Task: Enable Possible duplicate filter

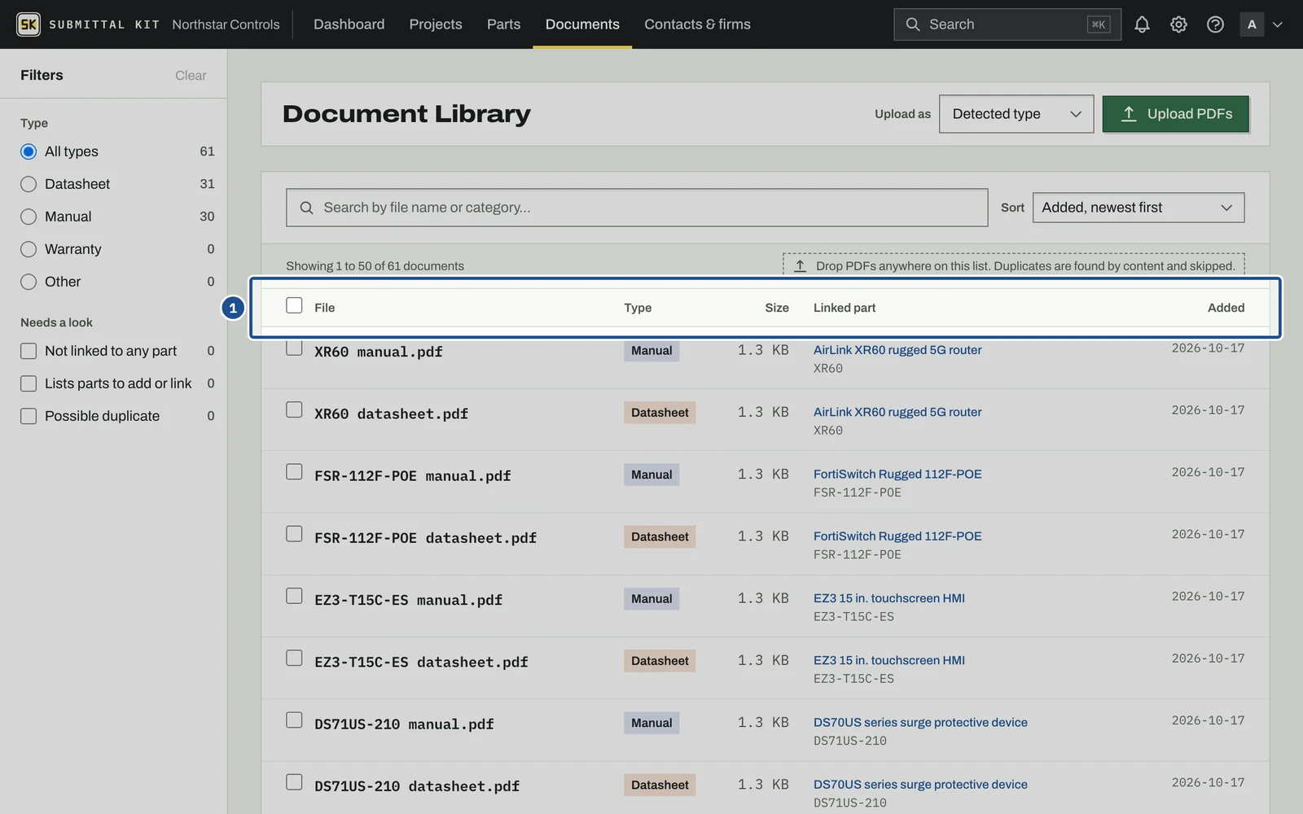Action: (29, 416)
